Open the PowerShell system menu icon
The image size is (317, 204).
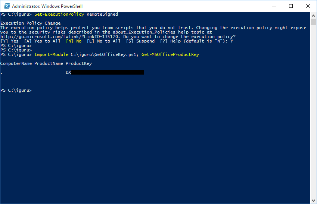coord(6,6)
